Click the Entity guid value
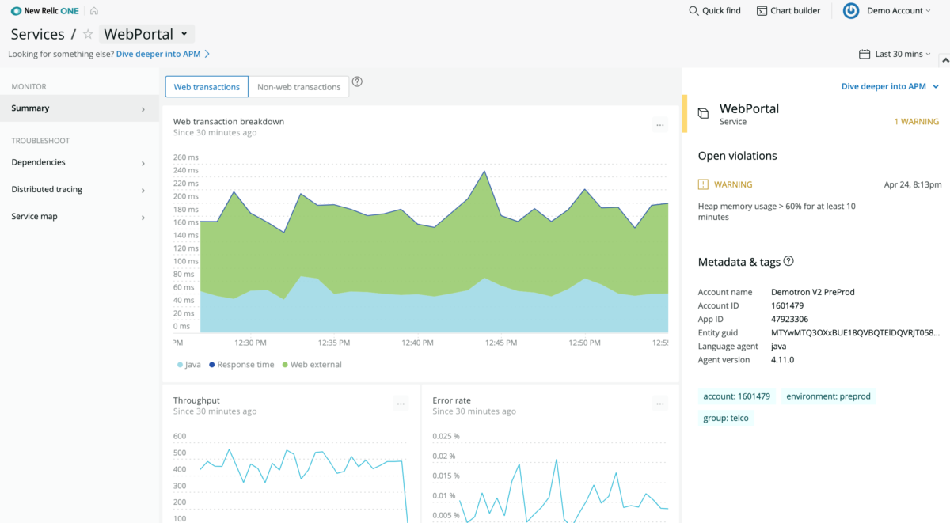The width and height of the screenshot is (950, 523). (856, 333)
